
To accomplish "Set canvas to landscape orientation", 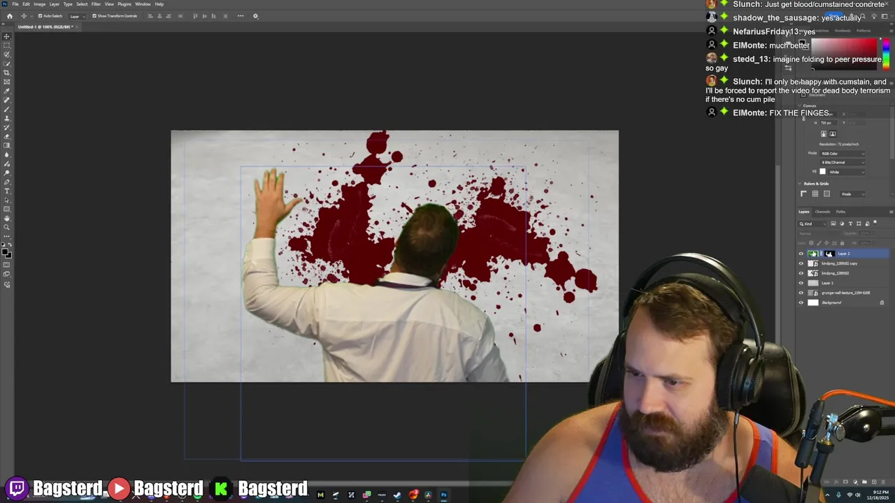I will click(833, 133).
